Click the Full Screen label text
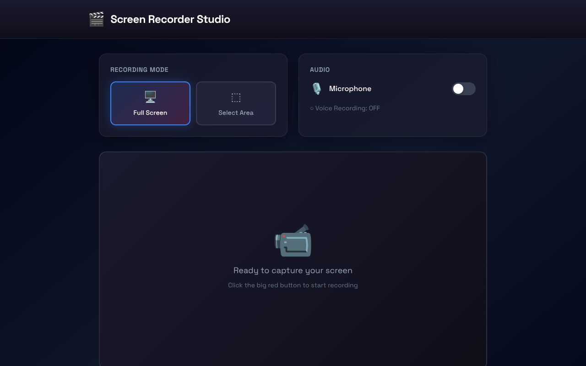586x366 pixels. click(150, 113)
